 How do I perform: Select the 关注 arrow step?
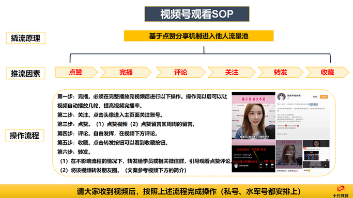pos(232,72)
